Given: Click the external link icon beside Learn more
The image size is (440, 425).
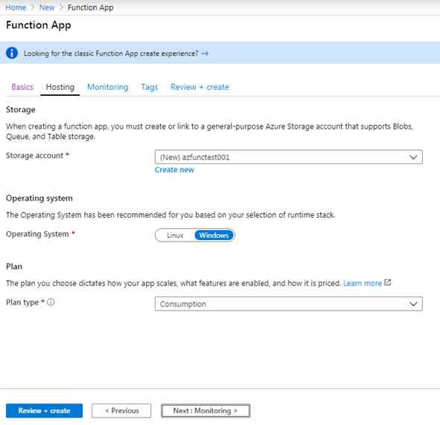Looking at the screenshot, I should pyautogui.click(x=388, y=282).
